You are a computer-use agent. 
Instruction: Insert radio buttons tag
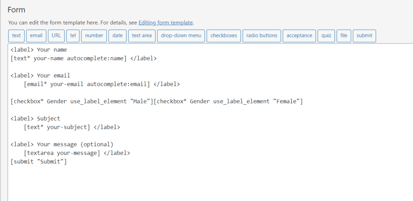pyautogui.click(x=262, y=35)
